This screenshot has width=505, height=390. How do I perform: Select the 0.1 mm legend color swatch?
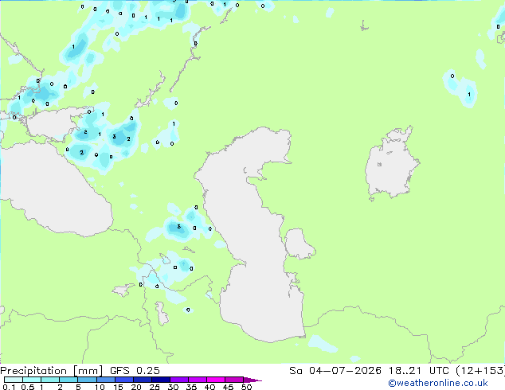point(14,380)
